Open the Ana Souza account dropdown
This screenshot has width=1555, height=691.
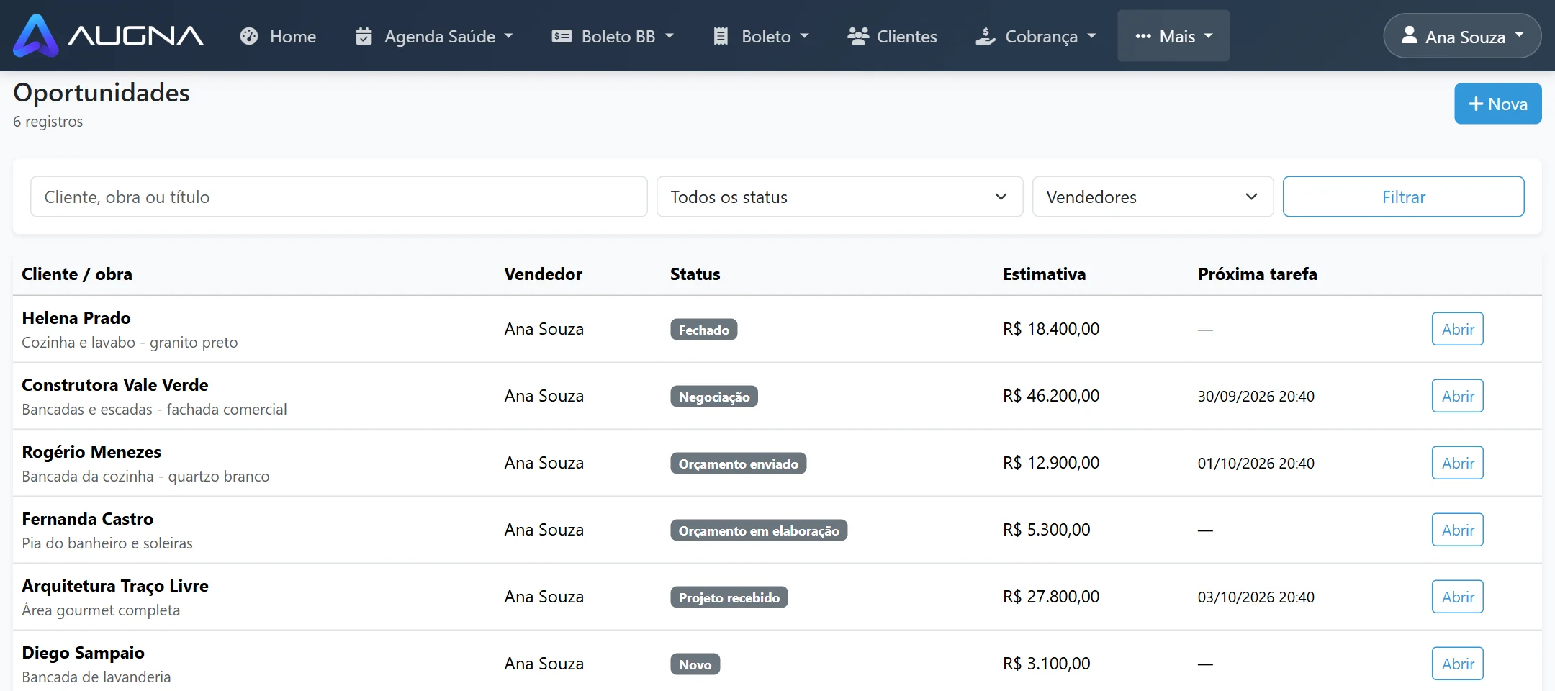click(1462, 35)
